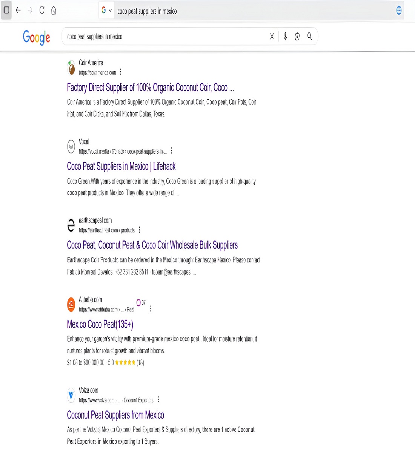Open more options for Volza result
Viewport: 415px width, 453px height.
tap(159, 399)
